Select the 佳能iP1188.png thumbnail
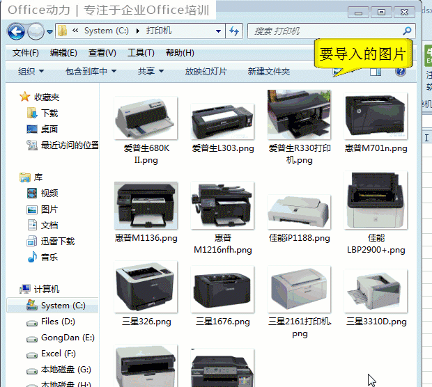The image size is (432, 387). pyautogui.click(x=299, y=212)
